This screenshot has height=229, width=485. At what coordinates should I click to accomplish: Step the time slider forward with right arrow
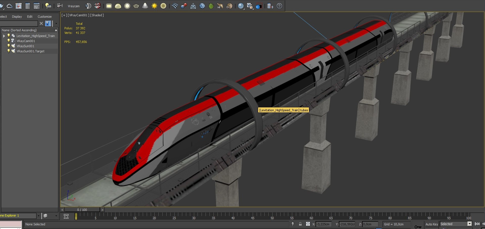(102, 210)
